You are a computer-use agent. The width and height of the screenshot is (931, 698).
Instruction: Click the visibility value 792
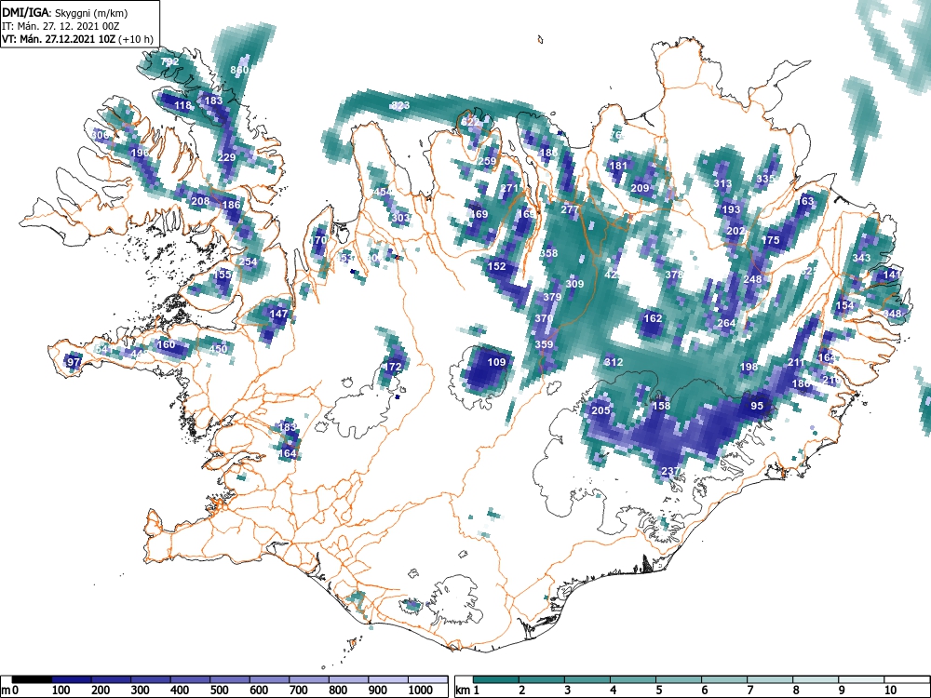coord(169,61)
